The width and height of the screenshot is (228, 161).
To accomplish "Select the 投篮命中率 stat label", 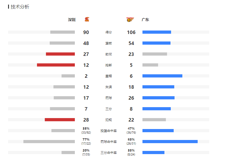I will click(x=109, y=131).
